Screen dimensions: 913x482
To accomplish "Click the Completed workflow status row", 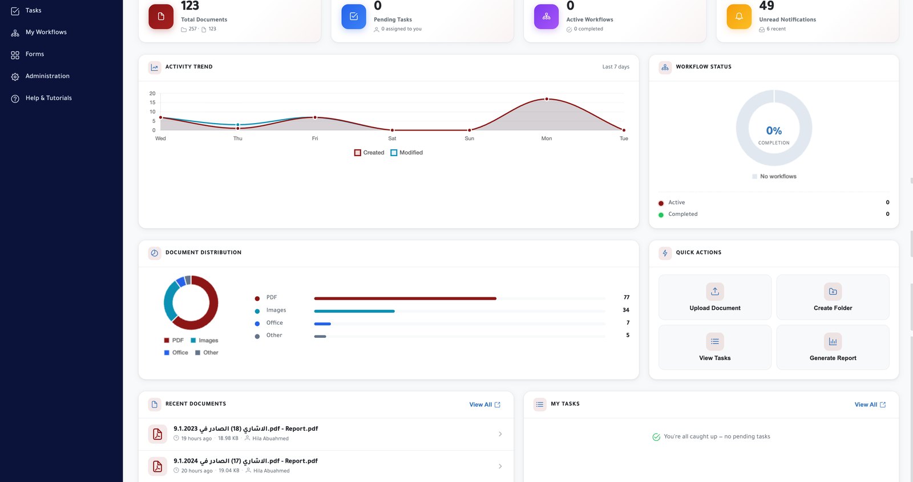I will (774, 214).
